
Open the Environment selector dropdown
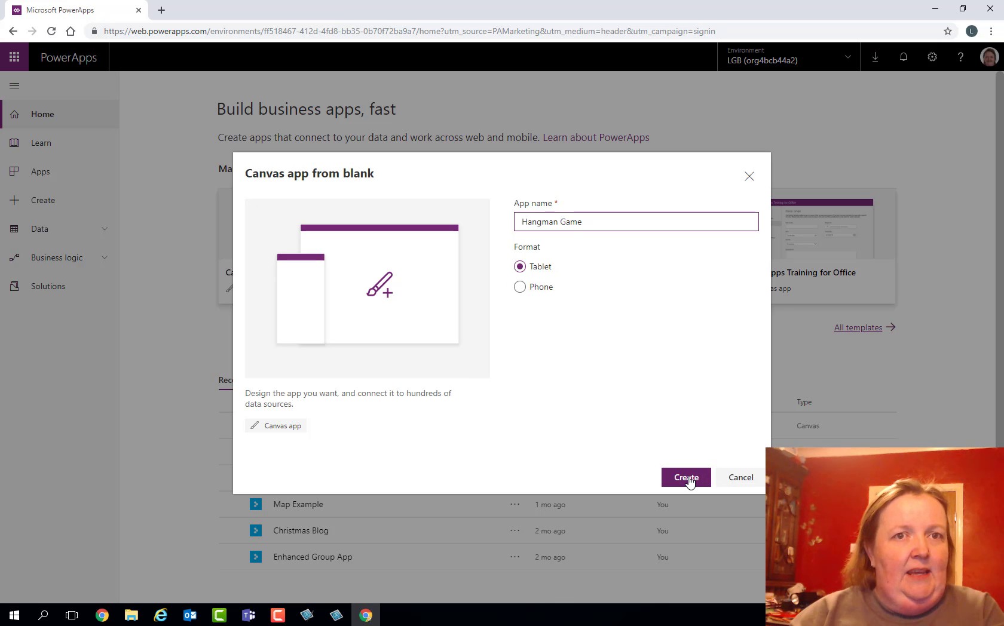click(789, 57)
